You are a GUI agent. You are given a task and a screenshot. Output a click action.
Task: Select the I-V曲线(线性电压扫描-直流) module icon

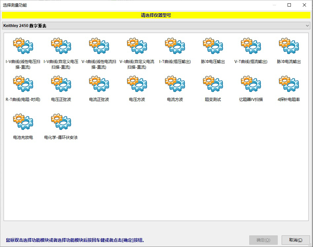[23, 46]
